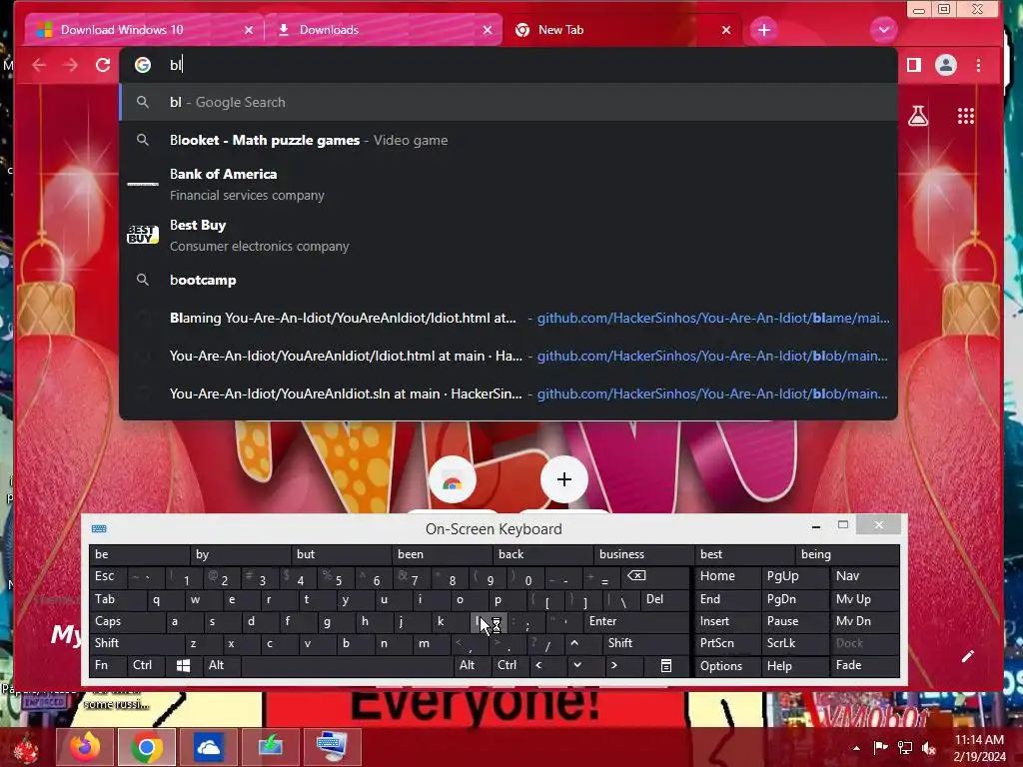Close the New Tab tab
This screenshot has height=767, width=1023.
tap(726, 30)
